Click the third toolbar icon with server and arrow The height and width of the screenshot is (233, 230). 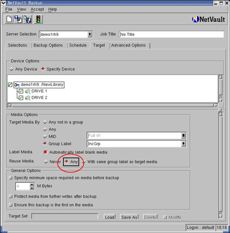pyautogui.click(x=28, y=19)
